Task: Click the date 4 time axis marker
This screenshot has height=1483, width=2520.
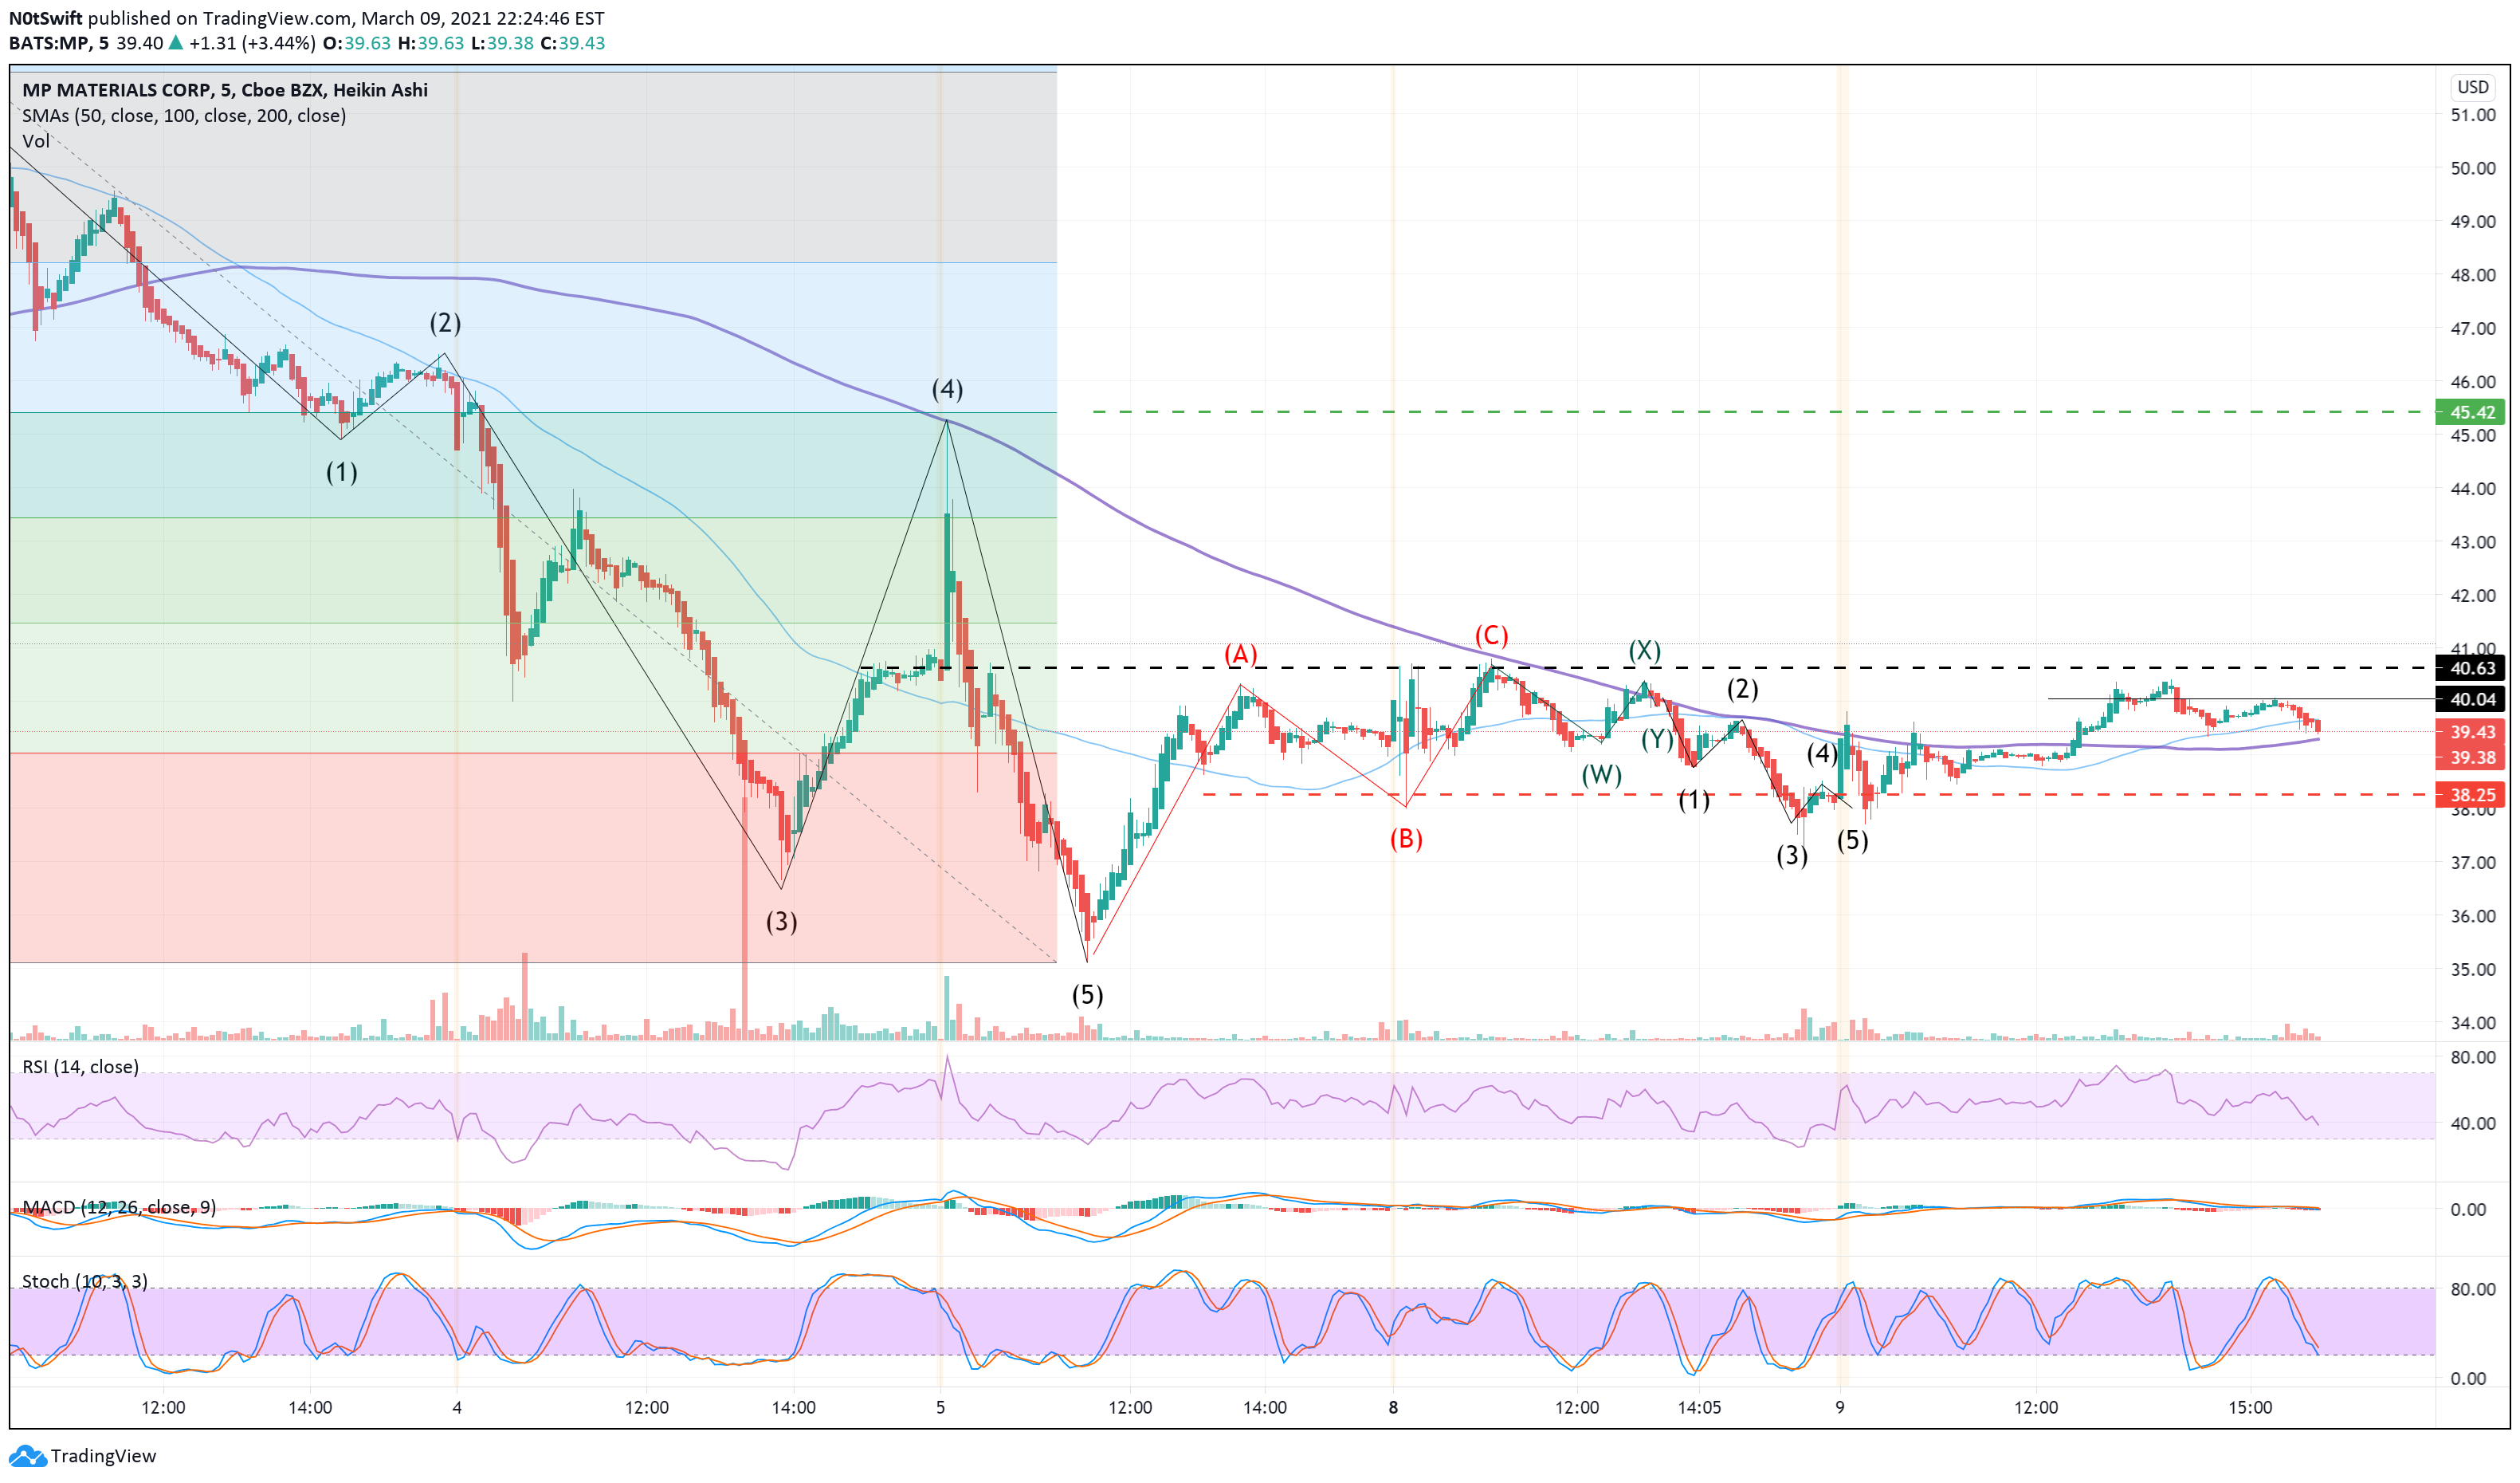Action: click(457, 1408)
